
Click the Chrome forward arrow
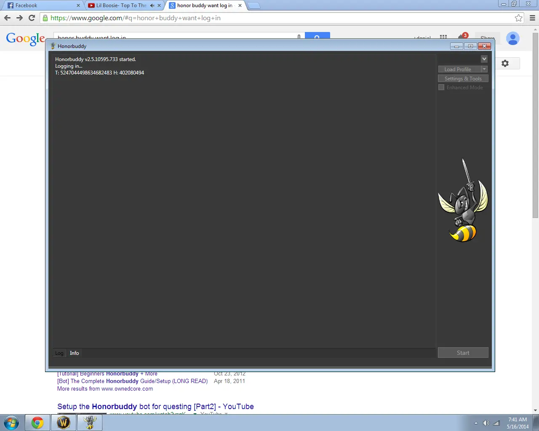point(19,18)
